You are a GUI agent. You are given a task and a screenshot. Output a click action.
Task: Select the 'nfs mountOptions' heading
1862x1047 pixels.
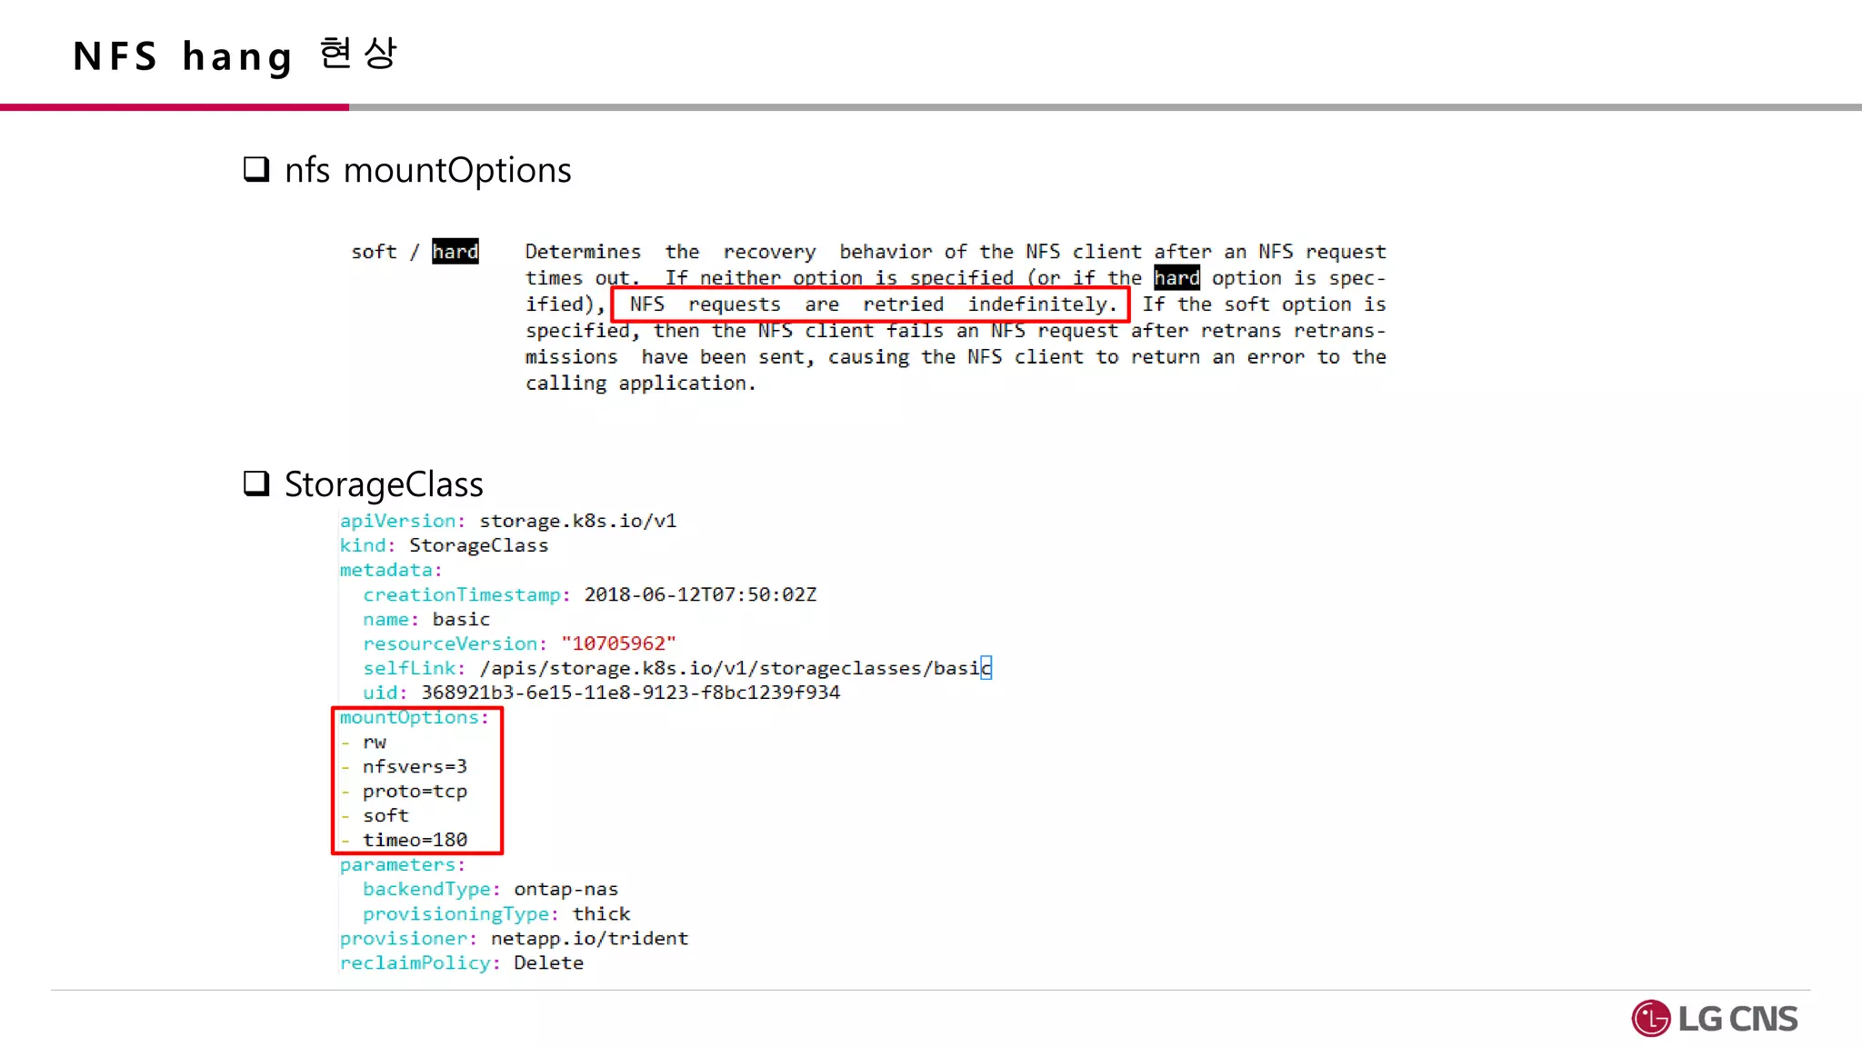(428, 170)
